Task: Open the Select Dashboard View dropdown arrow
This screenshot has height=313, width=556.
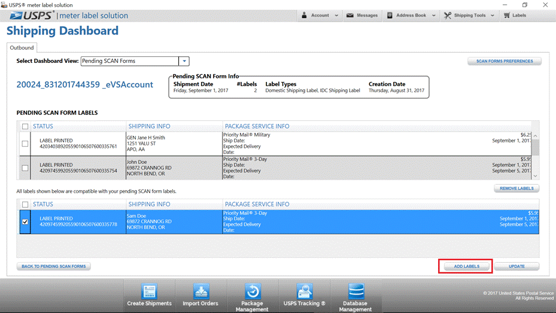Action: click(184, 61)
